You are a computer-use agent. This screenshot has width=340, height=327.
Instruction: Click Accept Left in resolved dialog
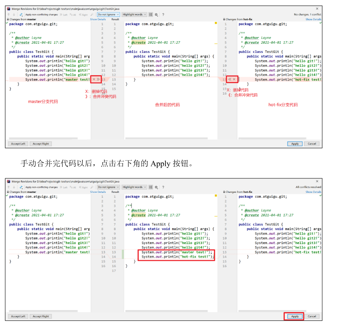point(18,316)
